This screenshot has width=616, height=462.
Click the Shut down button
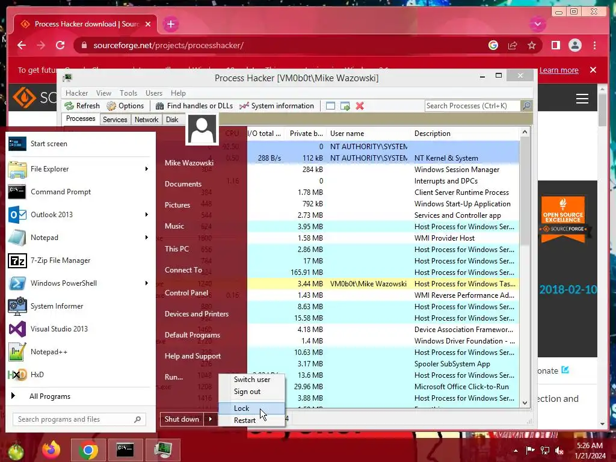(182, 419)
